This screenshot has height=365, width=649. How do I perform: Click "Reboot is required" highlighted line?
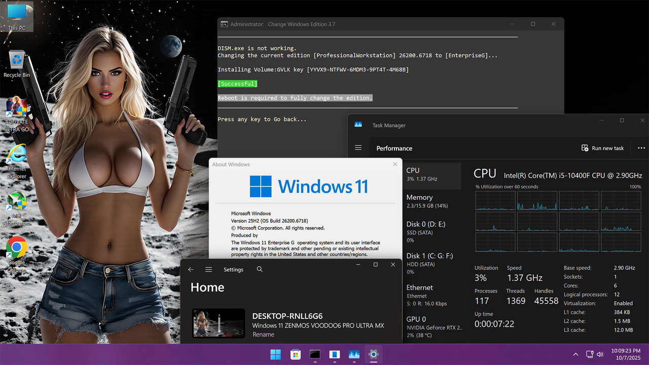[x=295, y=98]
